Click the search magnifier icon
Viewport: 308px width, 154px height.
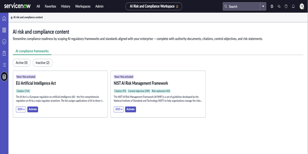click(x=226, y=7)
